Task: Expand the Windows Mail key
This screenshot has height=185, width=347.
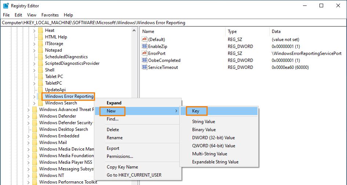Action: coord(28,143)
